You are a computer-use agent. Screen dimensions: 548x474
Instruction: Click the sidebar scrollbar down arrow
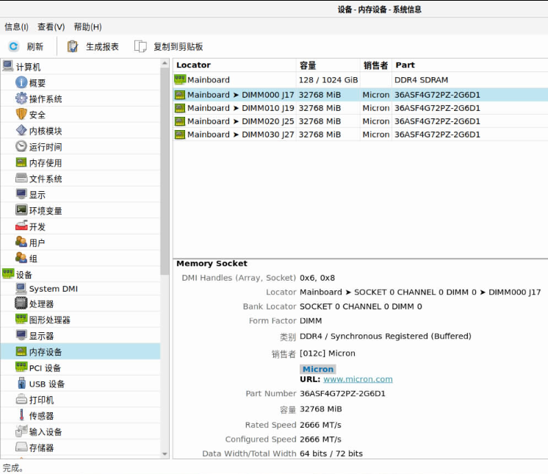(x=165, y=454)
